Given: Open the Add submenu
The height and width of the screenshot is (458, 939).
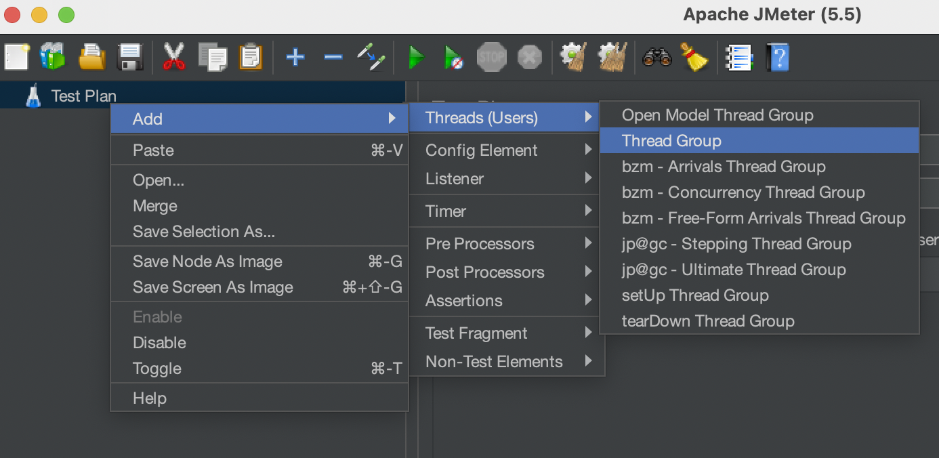Looking at the screenshot, I should pyautogui.click(x=259, y=119).
